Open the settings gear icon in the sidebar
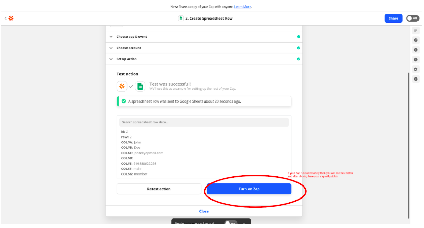 pyautogui.click(x=416, y=69)
